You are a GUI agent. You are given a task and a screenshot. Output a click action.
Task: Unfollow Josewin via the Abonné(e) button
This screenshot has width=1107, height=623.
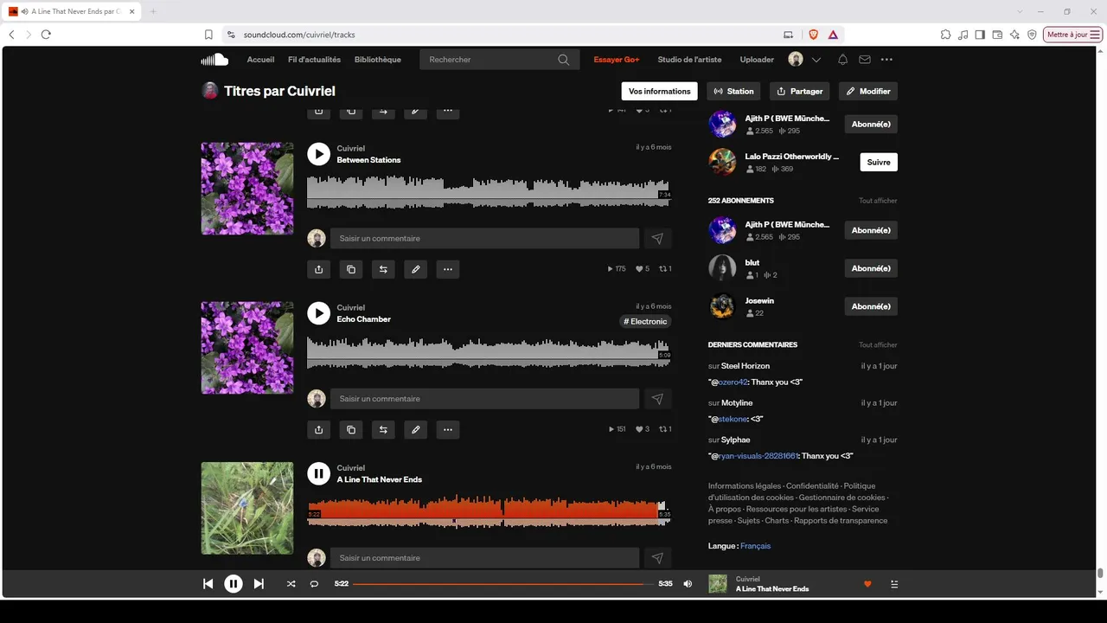tap(871, 306)
